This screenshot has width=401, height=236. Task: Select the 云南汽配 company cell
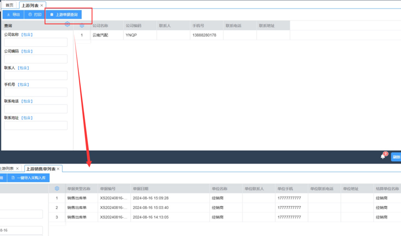click(107, 35)
